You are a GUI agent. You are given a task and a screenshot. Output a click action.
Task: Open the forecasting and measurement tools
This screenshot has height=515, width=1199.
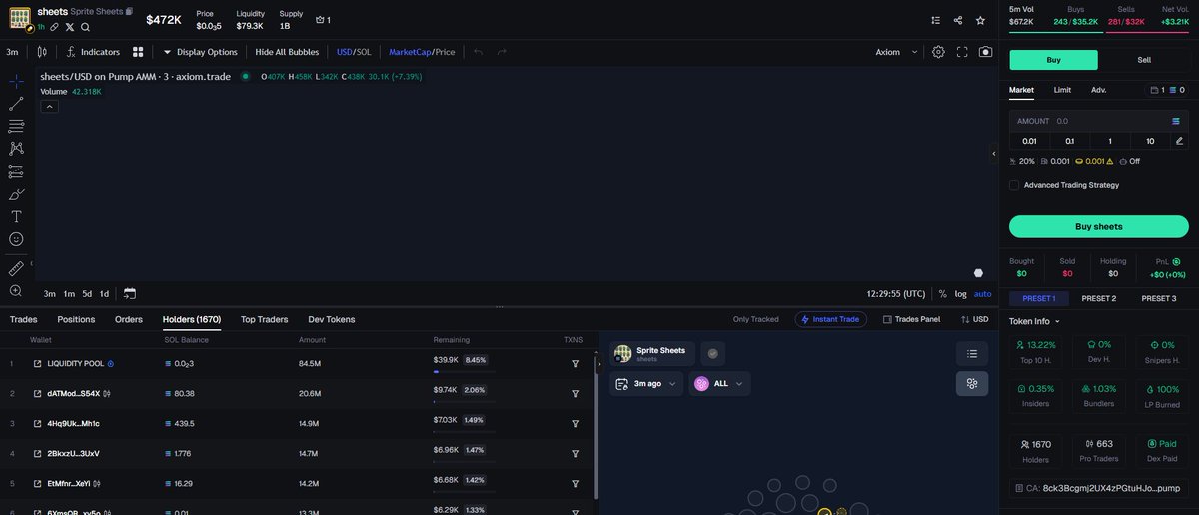tap(16, 171)
